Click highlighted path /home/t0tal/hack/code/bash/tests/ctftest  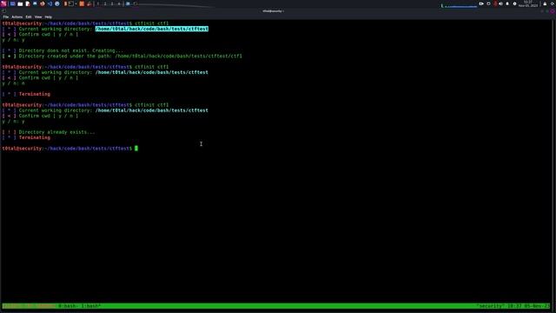pos(152,29)
